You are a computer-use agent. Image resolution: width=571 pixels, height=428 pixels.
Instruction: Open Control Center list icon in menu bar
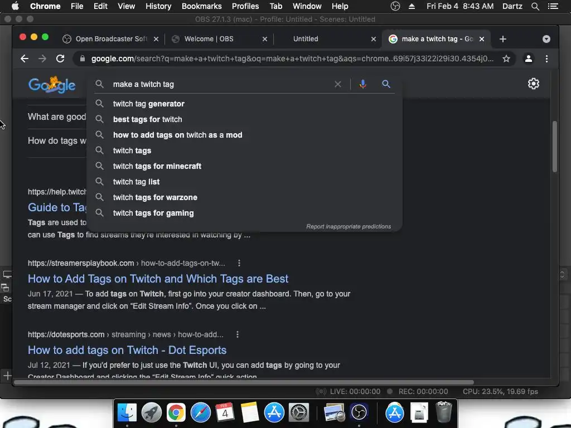pyautogui.click(x=553, y=6)
